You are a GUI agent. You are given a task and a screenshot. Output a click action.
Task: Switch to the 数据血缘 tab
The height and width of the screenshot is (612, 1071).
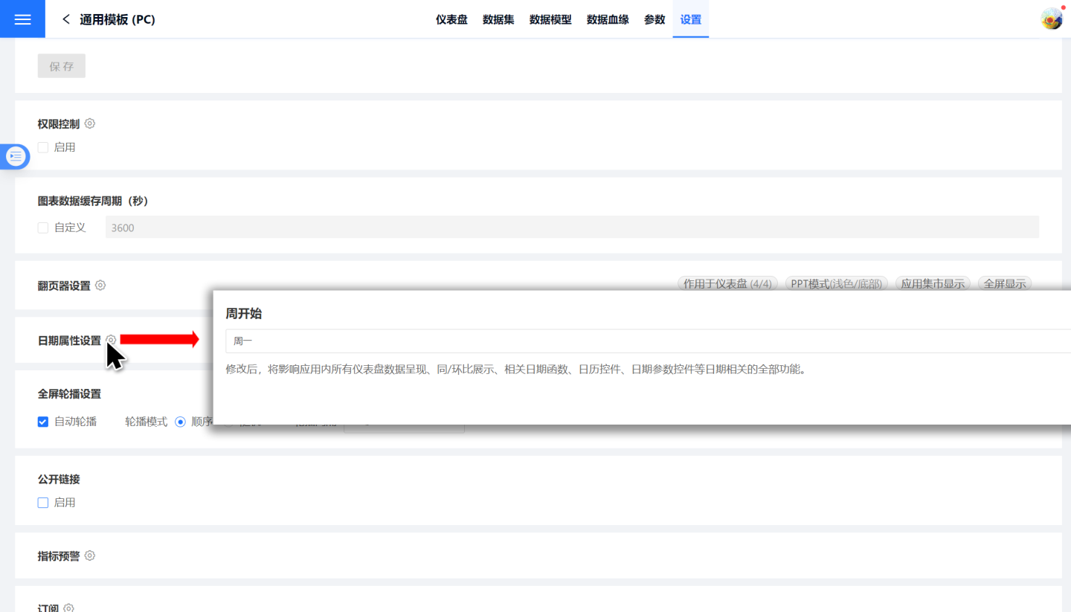pos(608,19)
